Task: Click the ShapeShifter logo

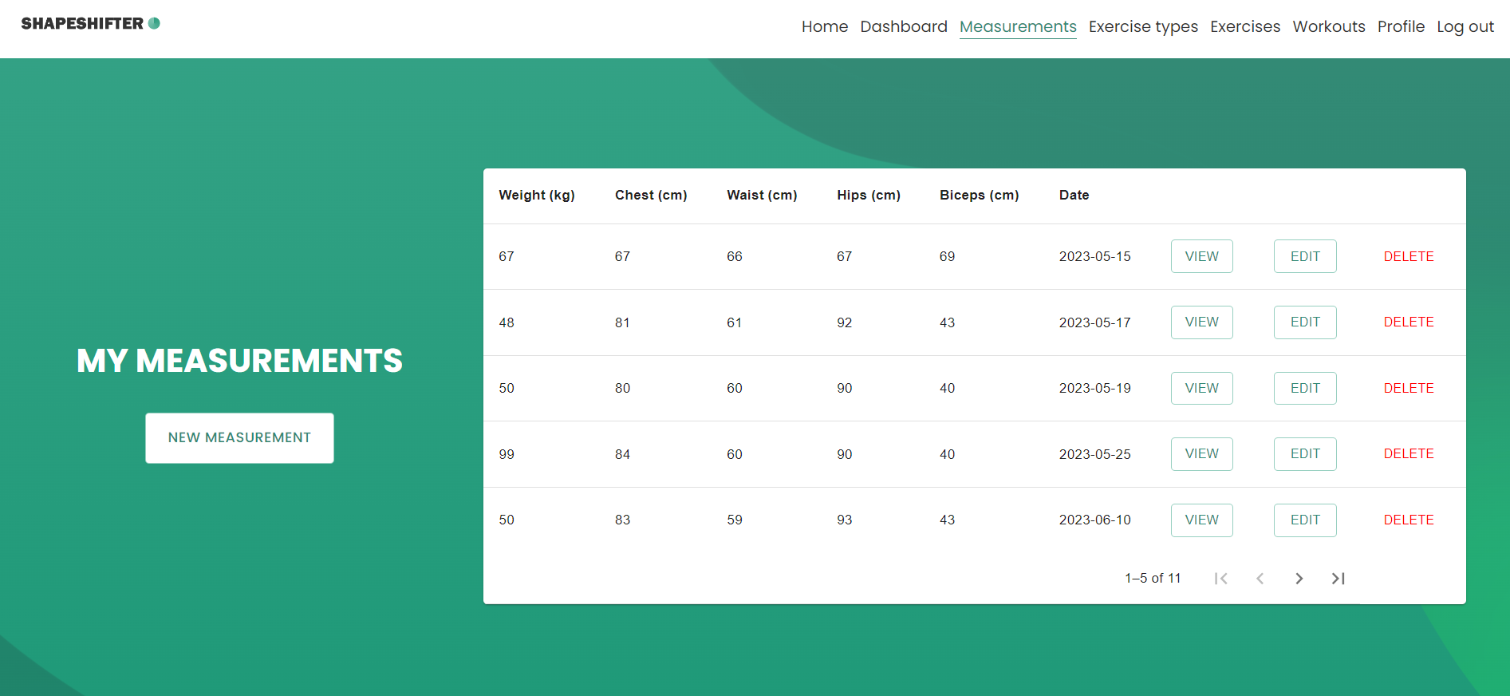Action: [x=91, y=23]
